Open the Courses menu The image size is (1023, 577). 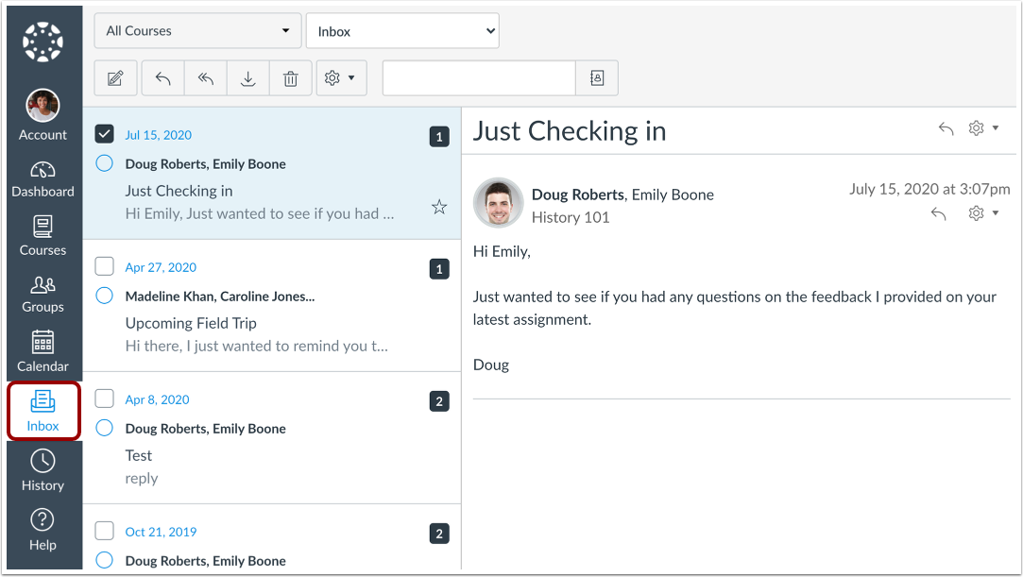43,236
